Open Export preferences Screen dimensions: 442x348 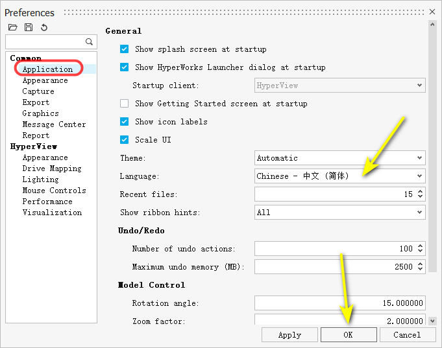(36, 102)
